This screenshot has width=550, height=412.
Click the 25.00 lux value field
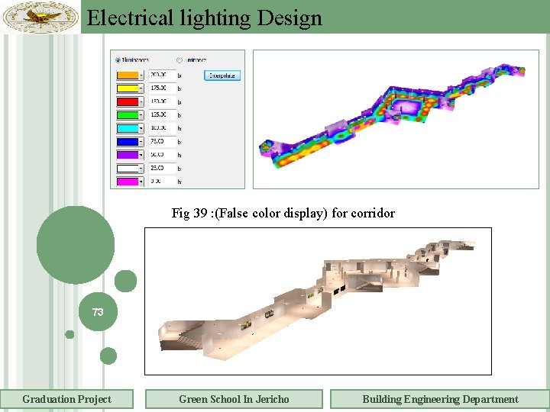tap(162, 168)
